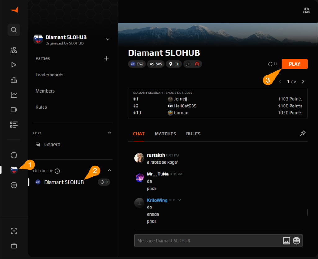Click the Mr__TuNa username in chat
This screenshot has height=259, width=318.
[x=157, y=174]
